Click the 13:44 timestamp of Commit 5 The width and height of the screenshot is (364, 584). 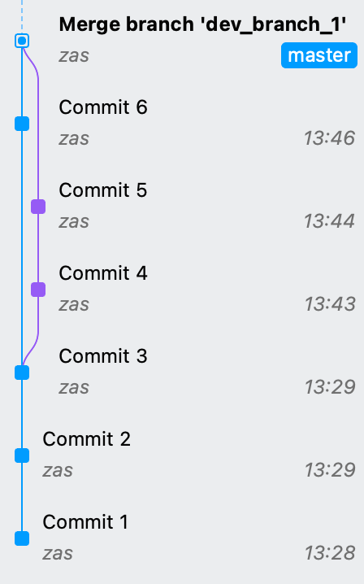pos(329,221)
